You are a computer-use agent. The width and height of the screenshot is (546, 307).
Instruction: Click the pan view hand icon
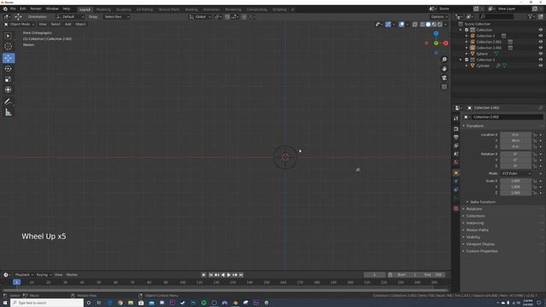pyautogui.click(x=444, y=68)
